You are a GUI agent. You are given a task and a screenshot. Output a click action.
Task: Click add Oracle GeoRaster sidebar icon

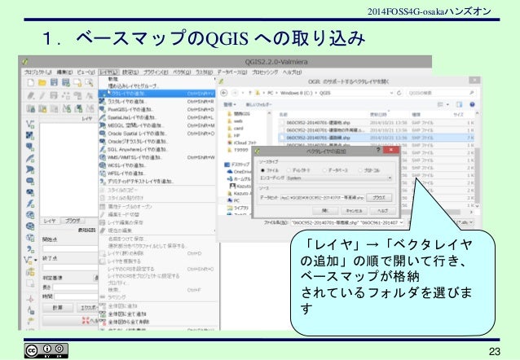pyautogui.click(x=30, y=192)
